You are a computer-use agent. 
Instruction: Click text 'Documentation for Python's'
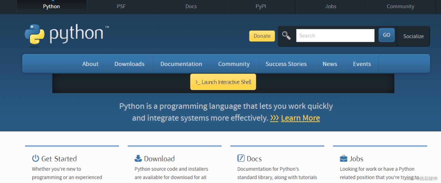(268, 169)
